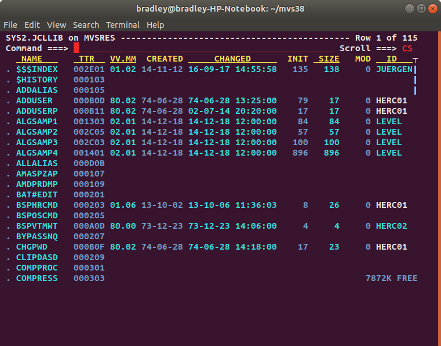Select the ADDALIAS member

tap(37, 90)
